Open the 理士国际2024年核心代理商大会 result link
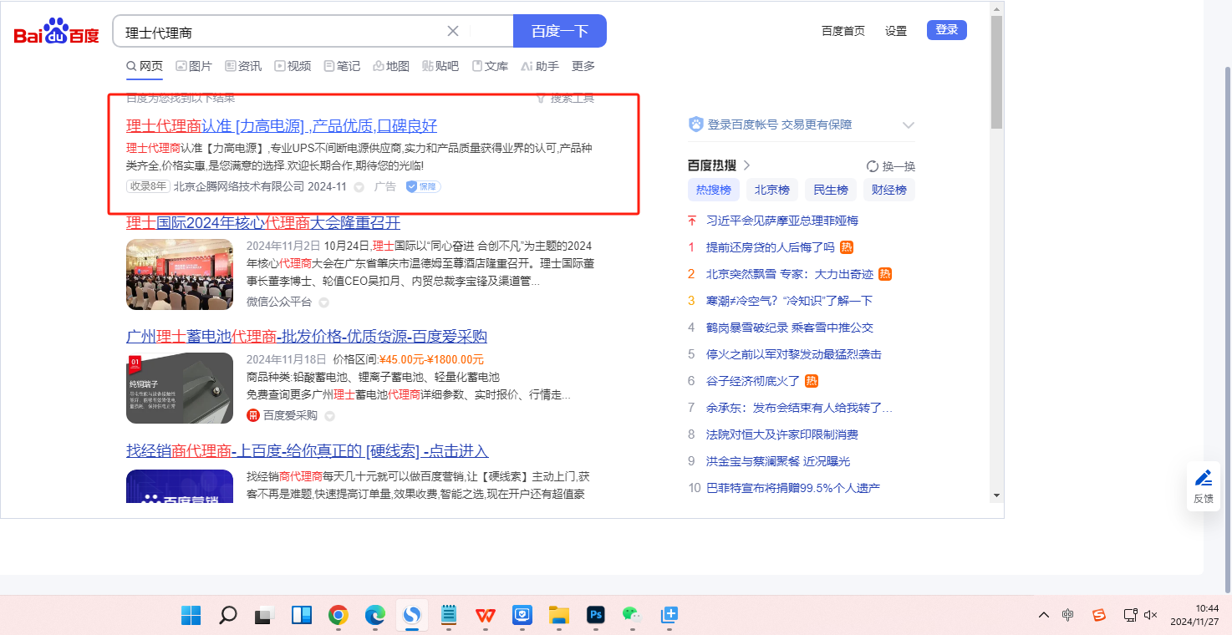 click(x=263, y=223)
